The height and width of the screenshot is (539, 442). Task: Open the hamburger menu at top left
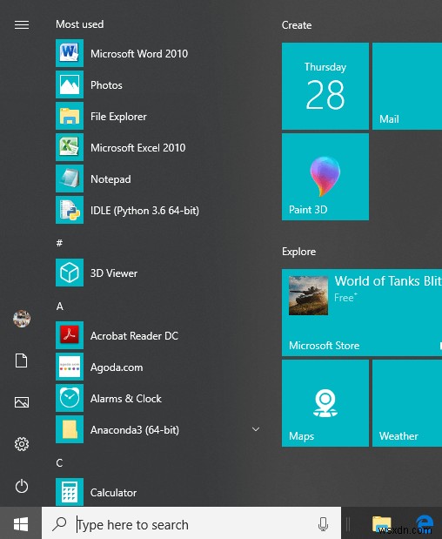22,24
